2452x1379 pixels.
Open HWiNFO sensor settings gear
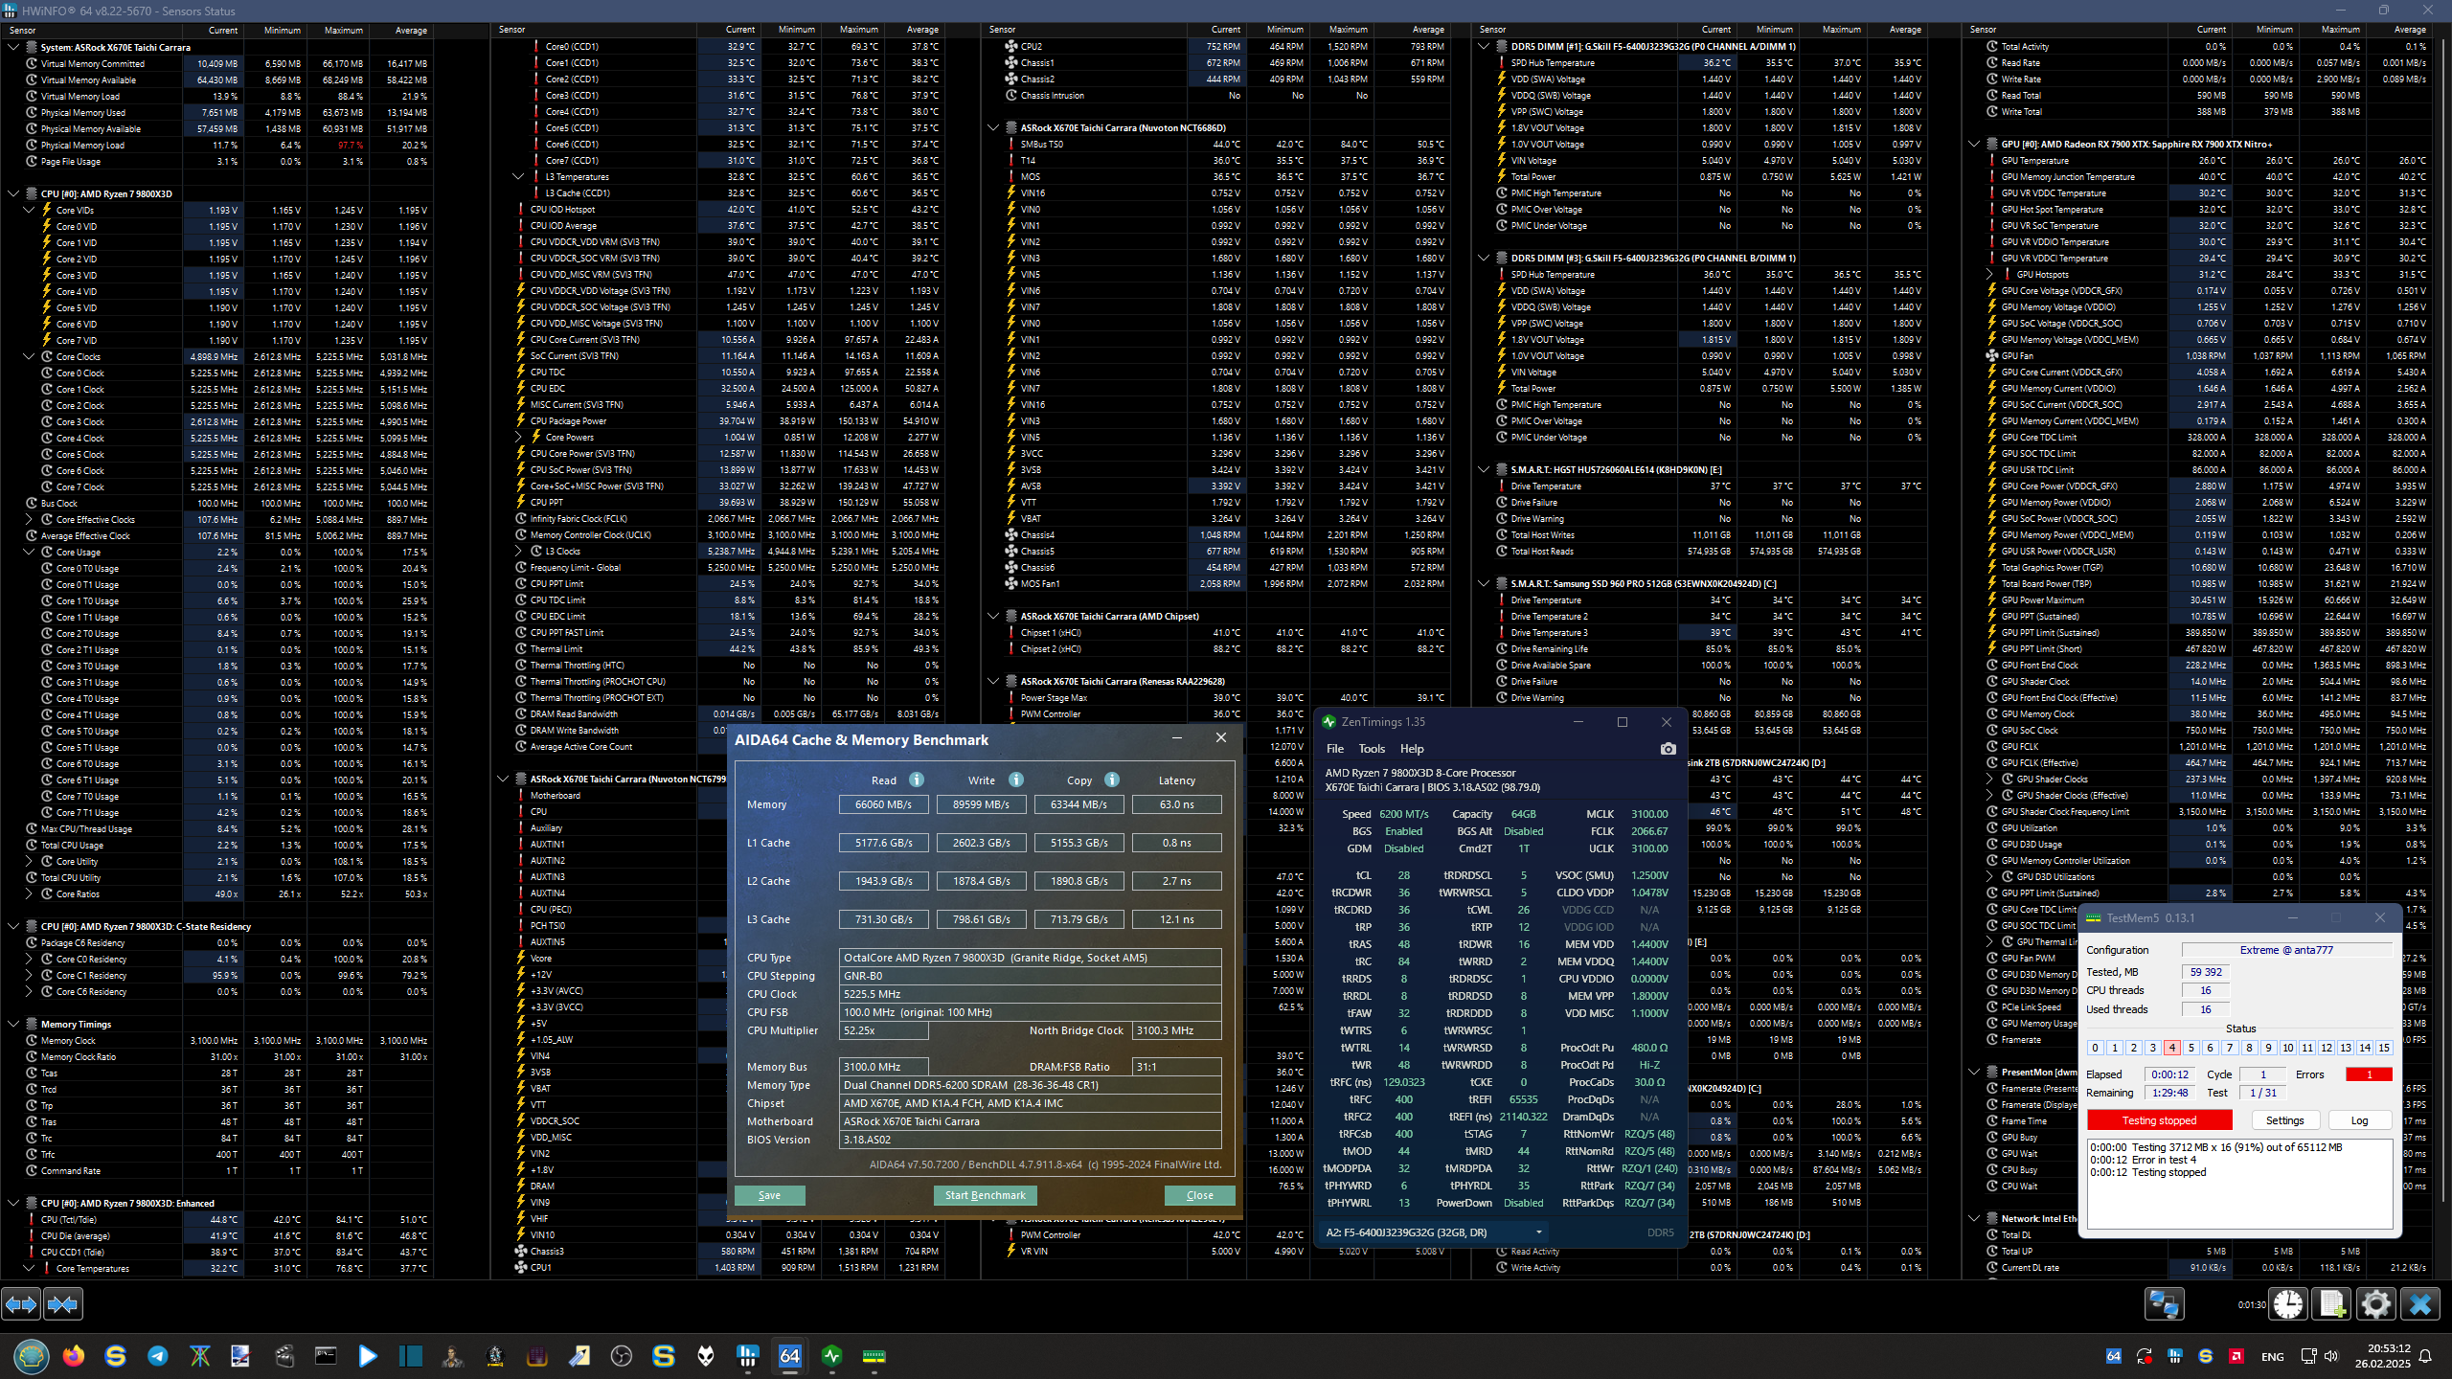click(x=2375, y=1304)
